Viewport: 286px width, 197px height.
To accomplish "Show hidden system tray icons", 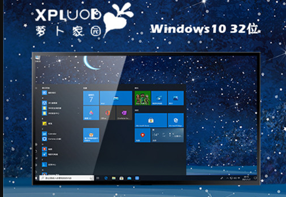I will coord(227,178).
